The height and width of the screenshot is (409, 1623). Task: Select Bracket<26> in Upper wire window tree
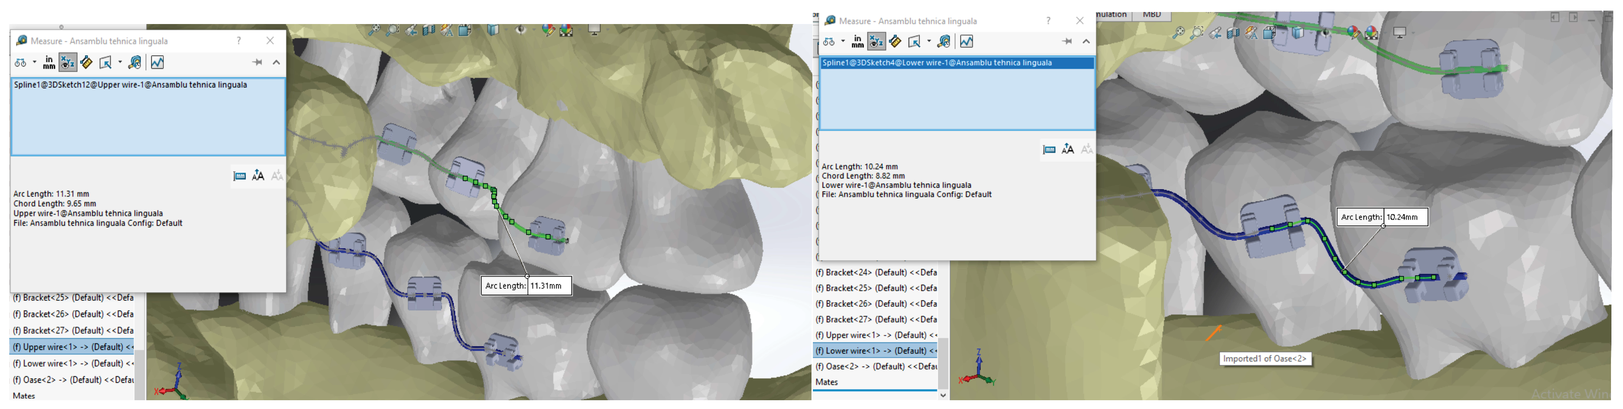(73, 314)
